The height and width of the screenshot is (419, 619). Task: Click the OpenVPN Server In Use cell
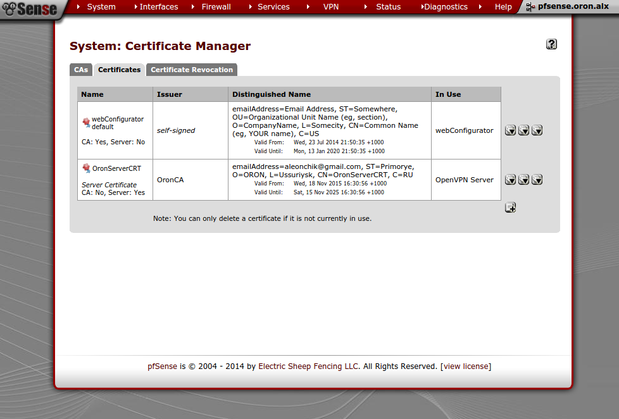tap(465, 180)
